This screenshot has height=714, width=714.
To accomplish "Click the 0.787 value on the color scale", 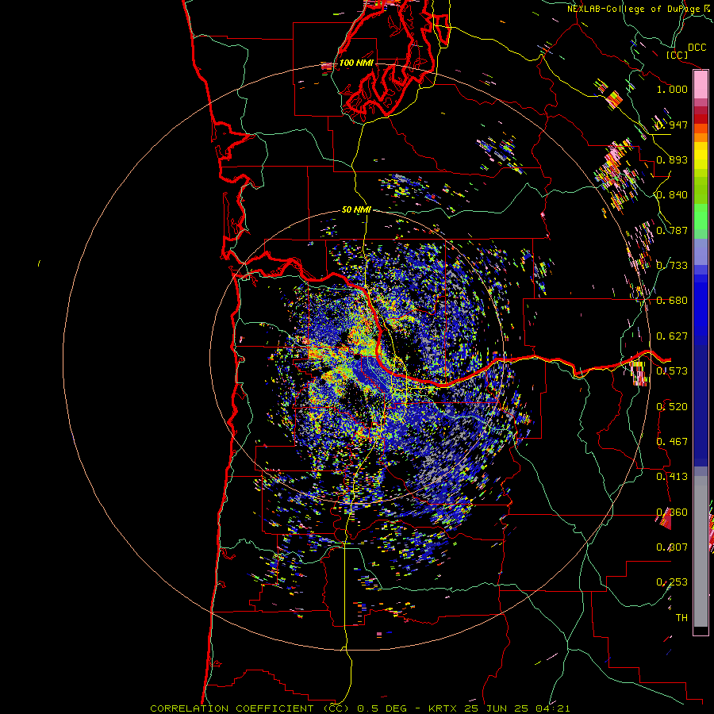I will 672,230.
